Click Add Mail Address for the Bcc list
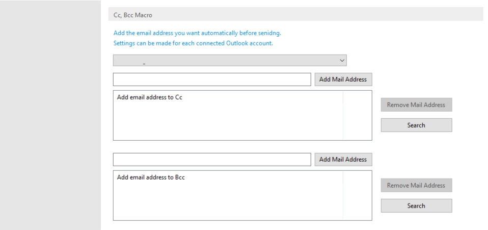This screenshot has width=488, height=230. point(343,160)
